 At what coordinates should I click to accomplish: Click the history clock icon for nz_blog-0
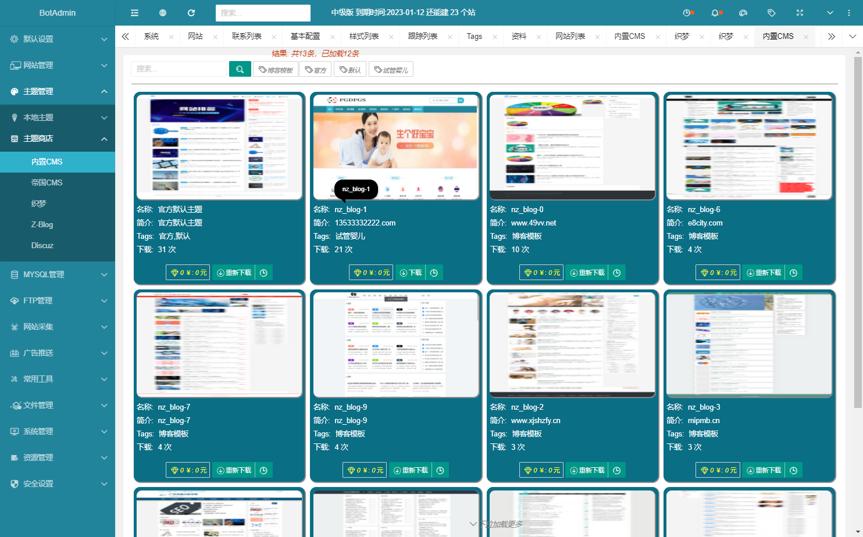pos(617,273)
